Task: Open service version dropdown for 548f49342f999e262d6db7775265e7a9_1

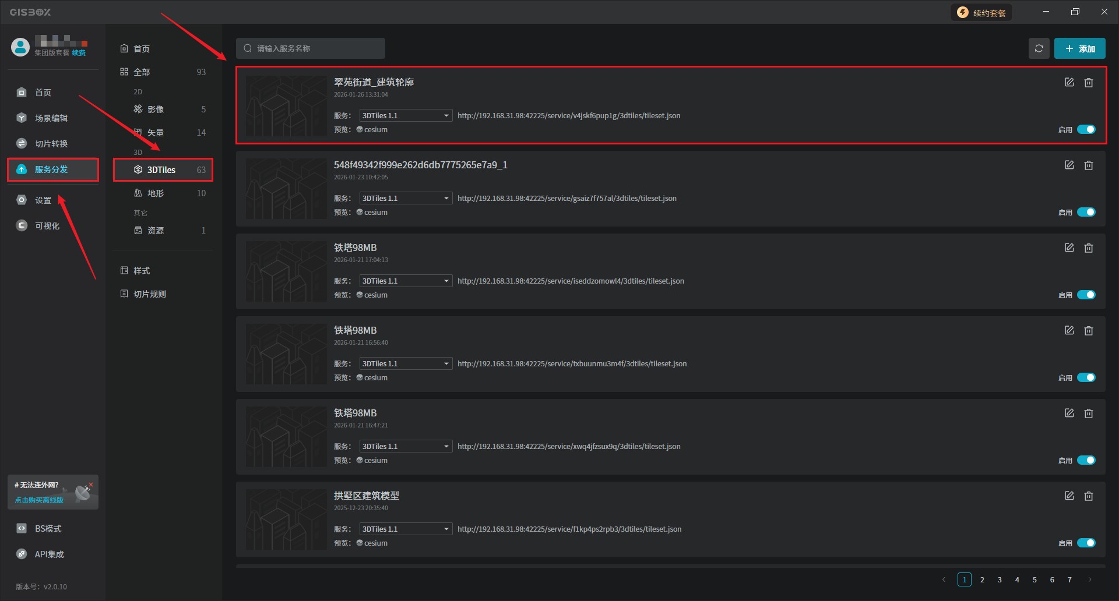Action: 406,198
